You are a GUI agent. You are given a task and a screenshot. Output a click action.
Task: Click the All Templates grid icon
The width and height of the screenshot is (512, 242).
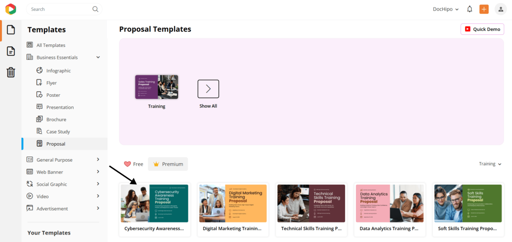tap(29, 45)
